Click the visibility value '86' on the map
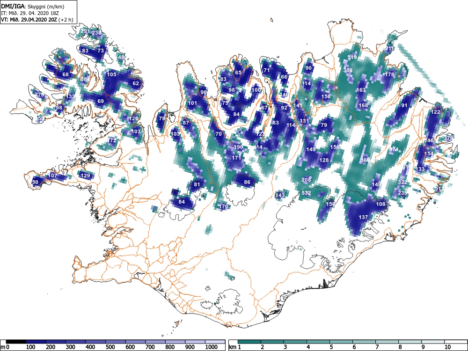The image size is (468, 351). click(247, 182)
